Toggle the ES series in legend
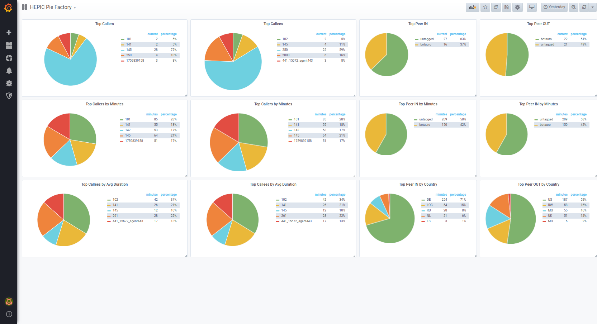The height and width of the screenshot is (324, 597). point(429,221)
